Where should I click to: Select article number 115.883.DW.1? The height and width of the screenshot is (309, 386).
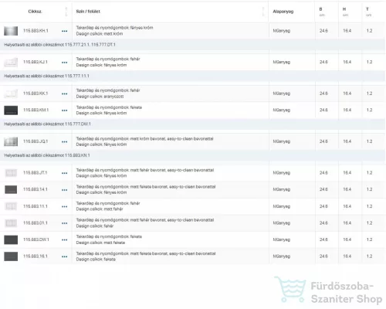click(36, 239)
